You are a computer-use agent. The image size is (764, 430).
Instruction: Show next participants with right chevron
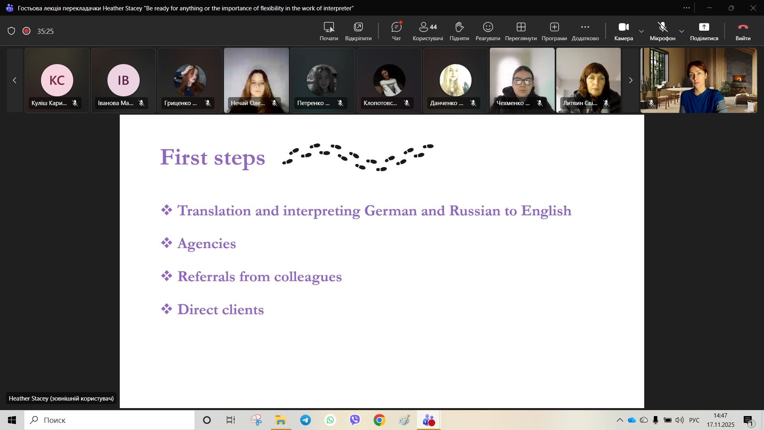(x=630, y=80)
